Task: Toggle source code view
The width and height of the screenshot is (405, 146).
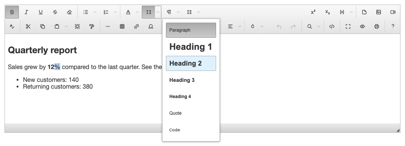Action: 332,26
